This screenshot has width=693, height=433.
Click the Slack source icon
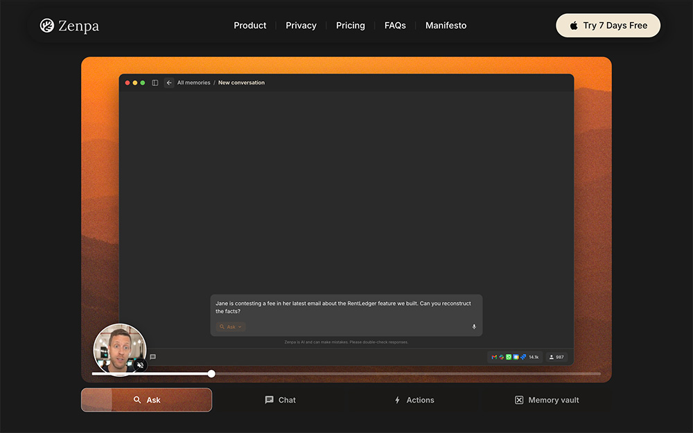pyautogui.click(x=501, y=357)
